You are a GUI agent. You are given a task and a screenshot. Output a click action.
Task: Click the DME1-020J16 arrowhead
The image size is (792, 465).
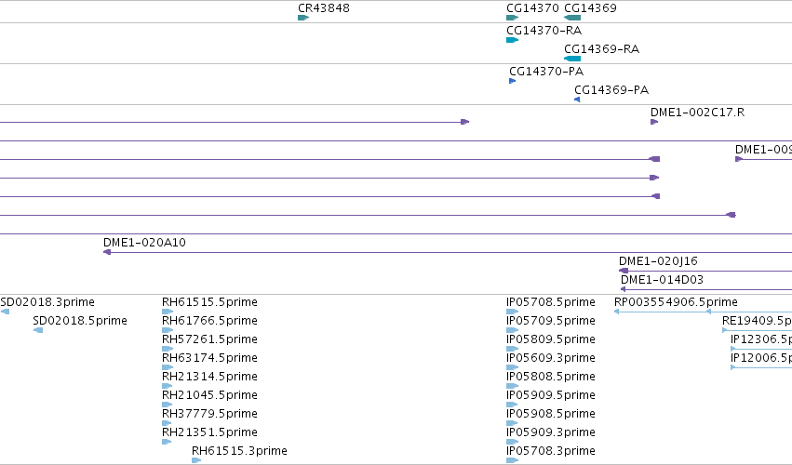pyautogui.click(x=624, y=271)
